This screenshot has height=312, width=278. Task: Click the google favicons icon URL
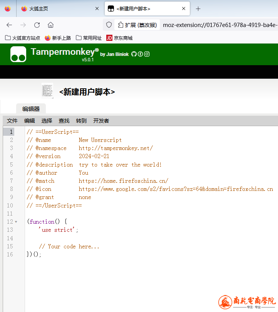(176, 189)
